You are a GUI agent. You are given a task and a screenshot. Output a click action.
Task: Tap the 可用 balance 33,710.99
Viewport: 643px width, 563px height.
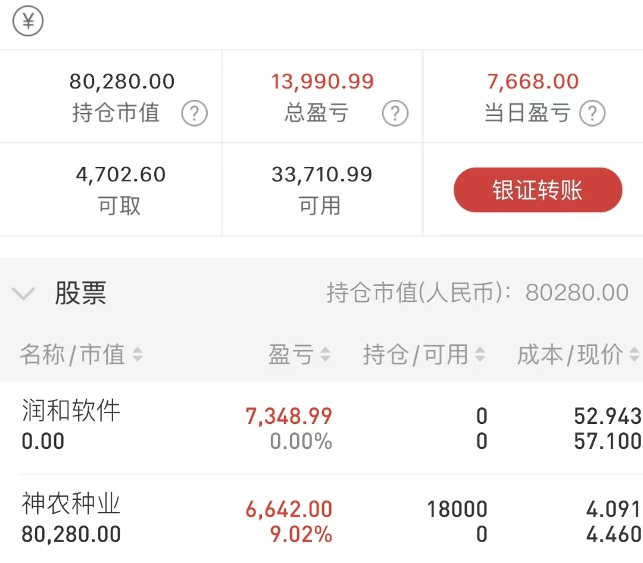[322, 174]
